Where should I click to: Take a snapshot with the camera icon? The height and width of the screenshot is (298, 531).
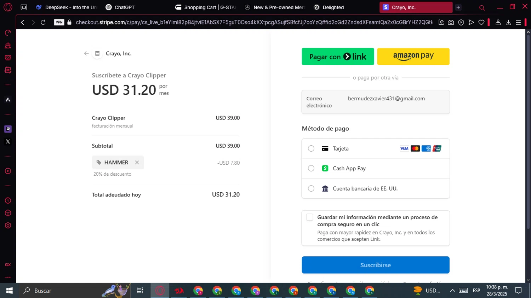[451, 22]
